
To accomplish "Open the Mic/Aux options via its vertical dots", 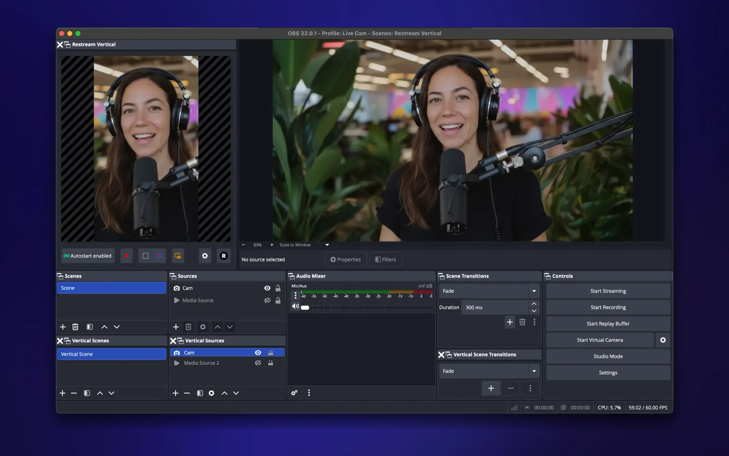I will [x=296, y=295].
